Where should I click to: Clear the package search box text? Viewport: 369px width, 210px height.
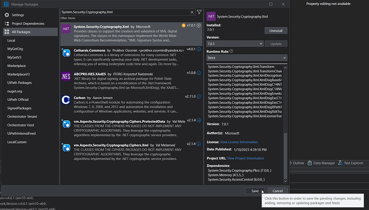pyautogui.click(x=192, y=12)
